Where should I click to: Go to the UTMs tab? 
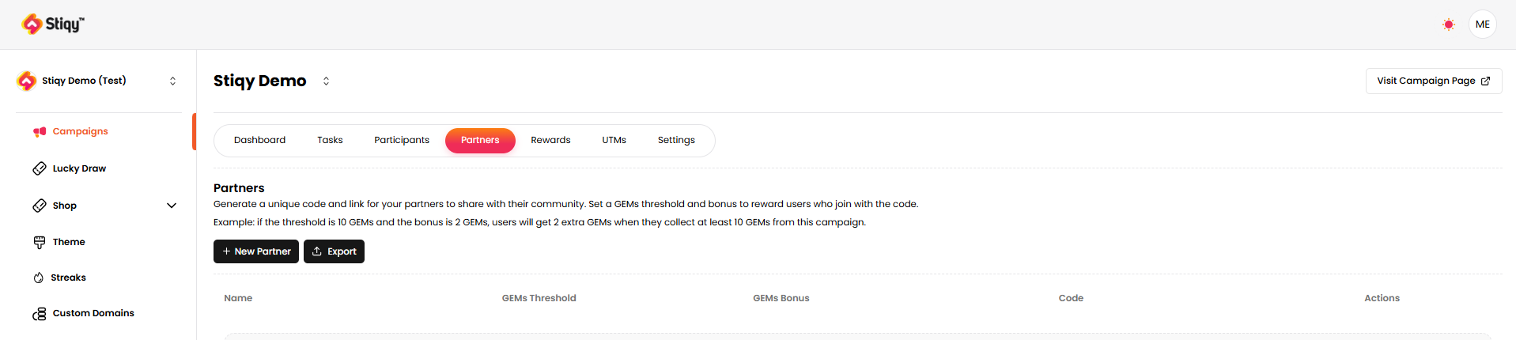click(614, 140)
